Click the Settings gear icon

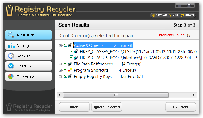click(154, 15)
